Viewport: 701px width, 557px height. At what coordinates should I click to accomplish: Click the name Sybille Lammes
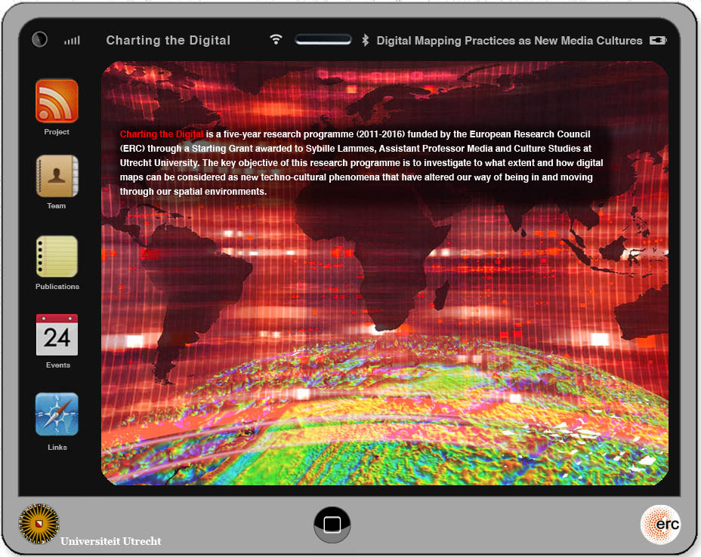(x=340, y=148)
